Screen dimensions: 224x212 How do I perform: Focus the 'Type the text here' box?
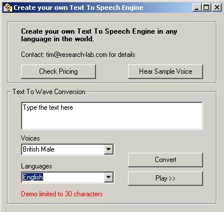pyautogui.click(x=112, y=116)
